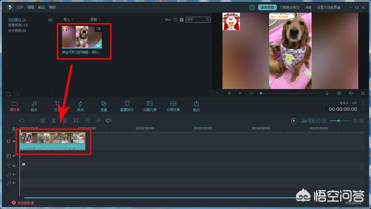Click the voiceover microphone icon
The height and width of the screenshot is (209, 371).
pyautogui.click(x=327, y=93)
